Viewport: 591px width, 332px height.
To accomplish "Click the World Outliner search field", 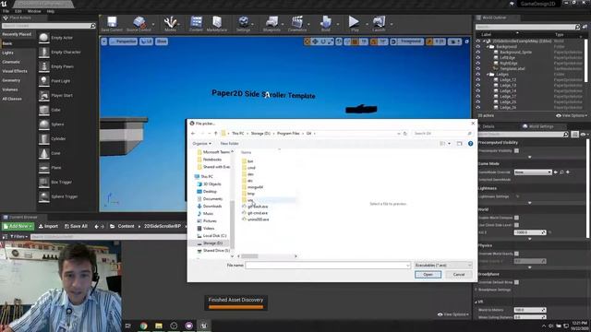I will click(x=525, y=27).
